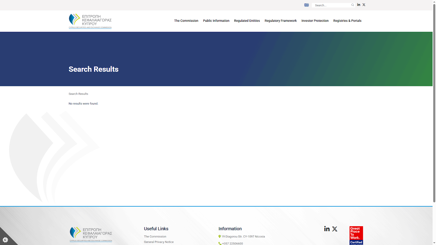Click the X icon in the footer
This screenshot has height=245, width=436.
point(334,229)
